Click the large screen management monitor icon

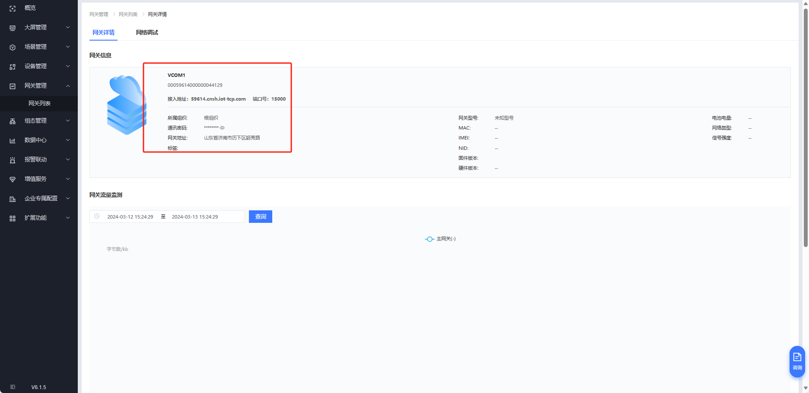[13, 28]
